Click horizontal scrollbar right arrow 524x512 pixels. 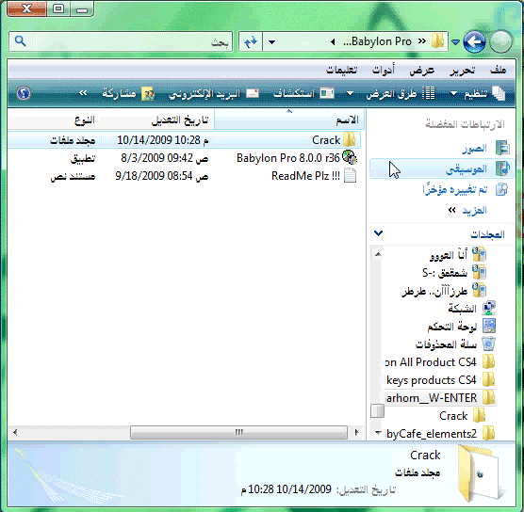[357, 432]
